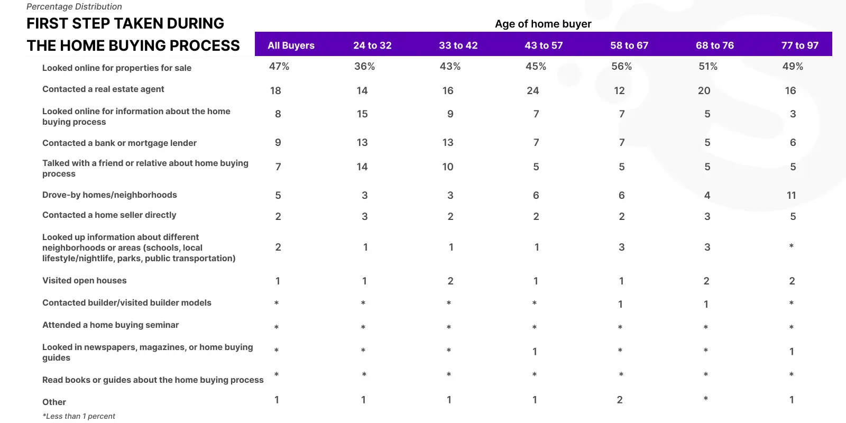Viewport: 846px width, 423px height.
Task: Click the 77 to 97 age header
Action: 800,45
